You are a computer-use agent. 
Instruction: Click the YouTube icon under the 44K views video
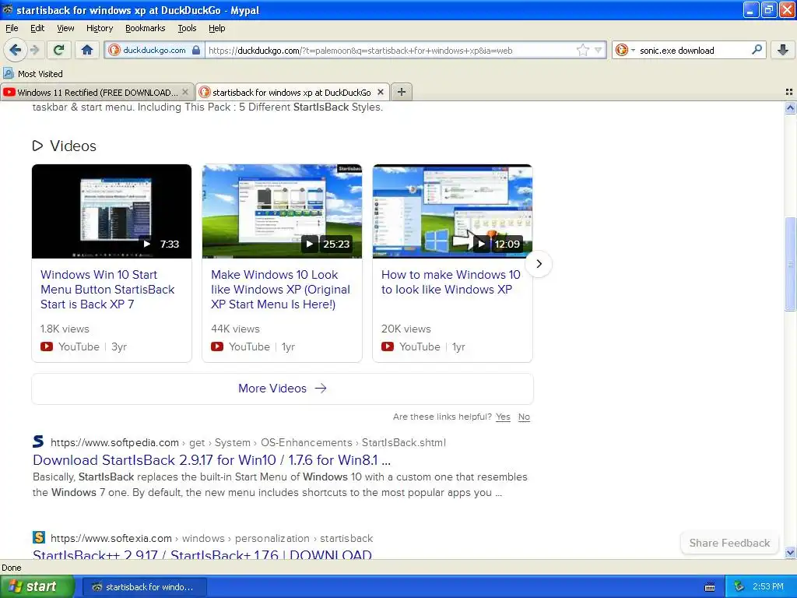point(217,346)
